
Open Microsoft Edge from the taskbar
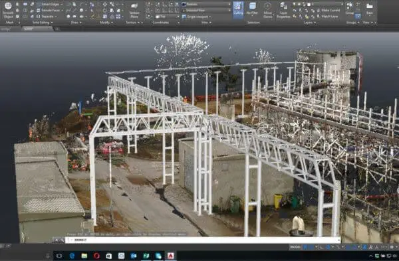coord(72,256)
